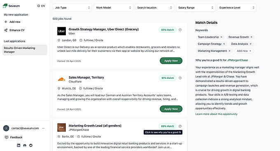The image size is (280, 151).
Task: Open the JPMorganChase link in Match Details
Action: coord(238,60)
